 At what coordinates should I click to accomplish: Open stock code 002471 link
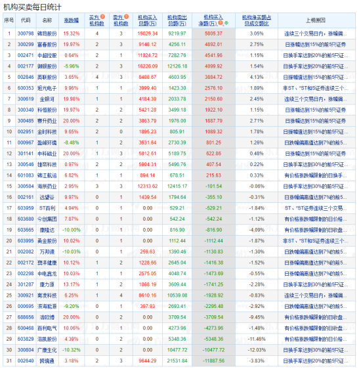pyautogui.click(x=26, y=55)
